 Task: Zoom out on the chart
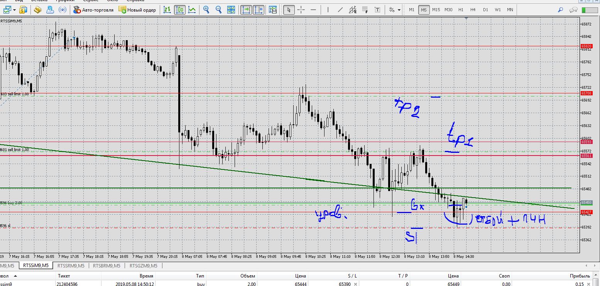pyautogui.click(x=219, y=10)
